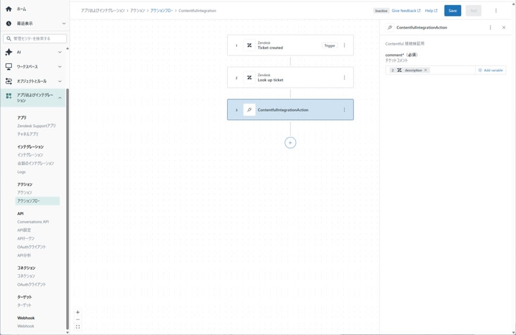Open Channel apps page
Image resolution: width=516 pixels, height=335 pixels.
click(28, 134)
